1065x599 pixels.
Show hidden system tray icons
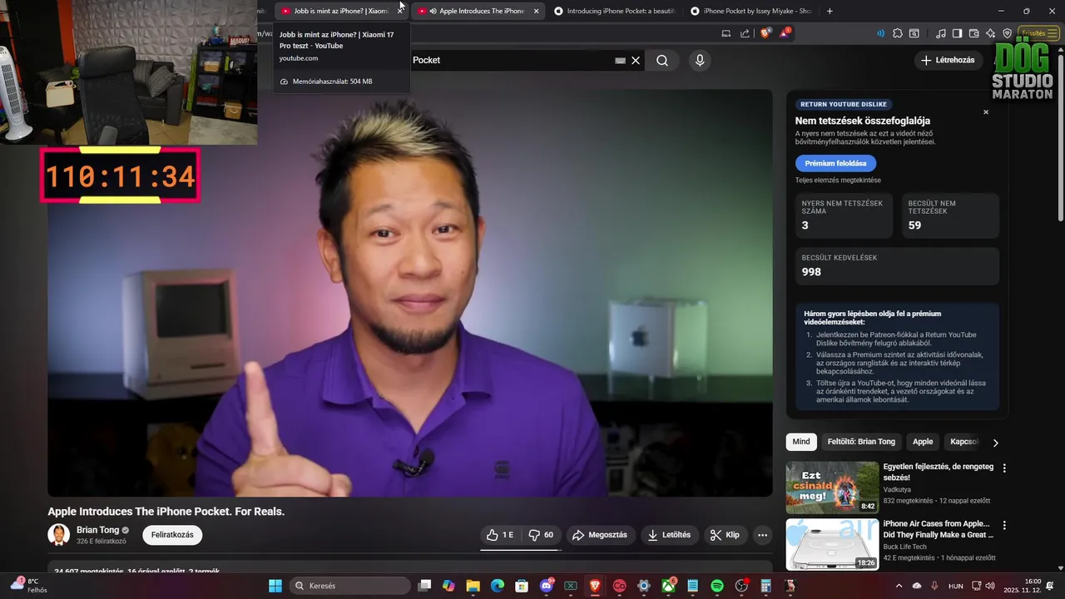click(x=899, y=586)
